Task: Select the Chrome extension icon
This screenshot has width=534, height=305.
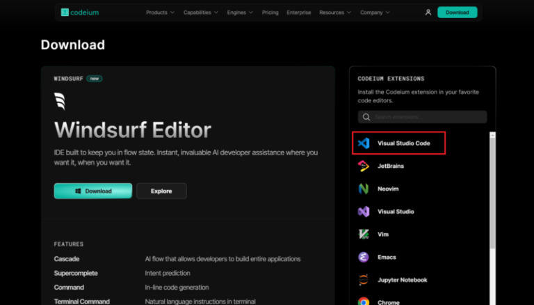Action: point(363,302)
